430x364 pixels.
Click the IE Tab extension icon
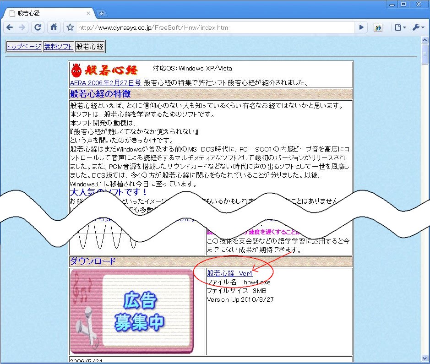(378, 27)
